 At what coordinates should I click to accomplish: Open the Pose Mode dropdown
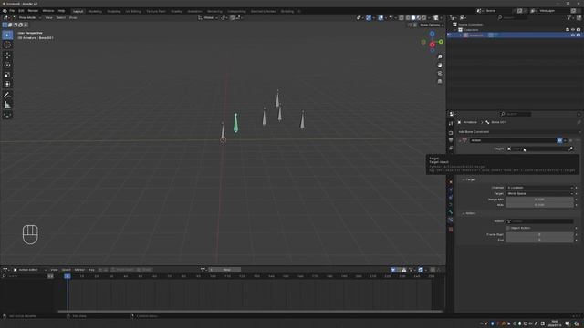tap(27, 17)
